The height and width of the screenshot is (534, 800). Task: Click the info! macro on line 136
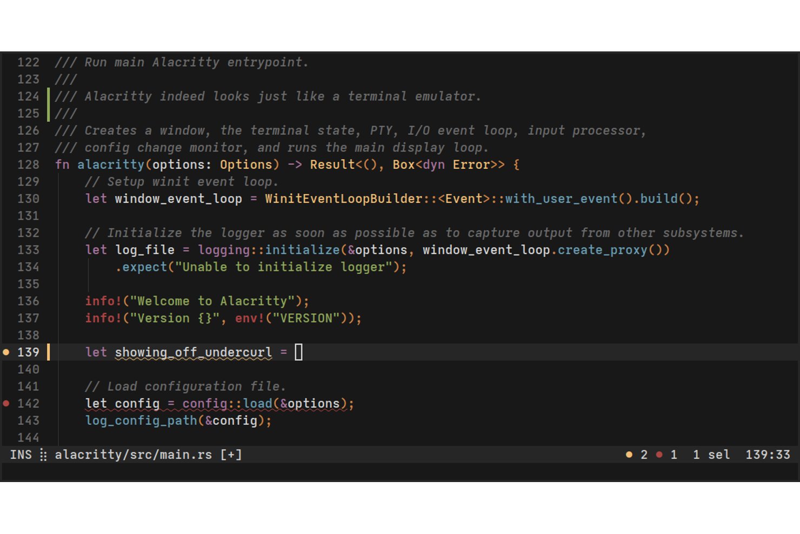click(x=104, y=301)
